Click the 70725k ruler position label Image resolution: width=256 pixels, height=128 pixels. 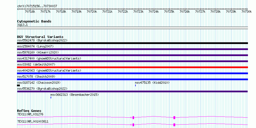click(x=169, y=12)
